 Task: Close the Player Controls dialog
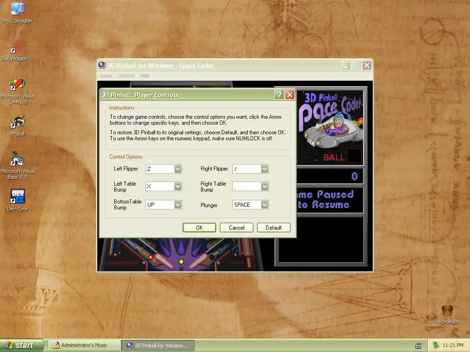tap(290, 95)
